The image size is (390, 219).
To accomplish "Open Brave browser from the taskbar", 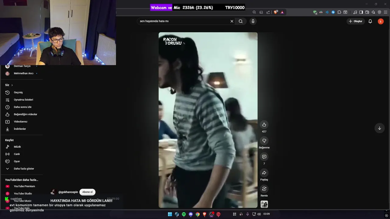I will click(205, 214).
